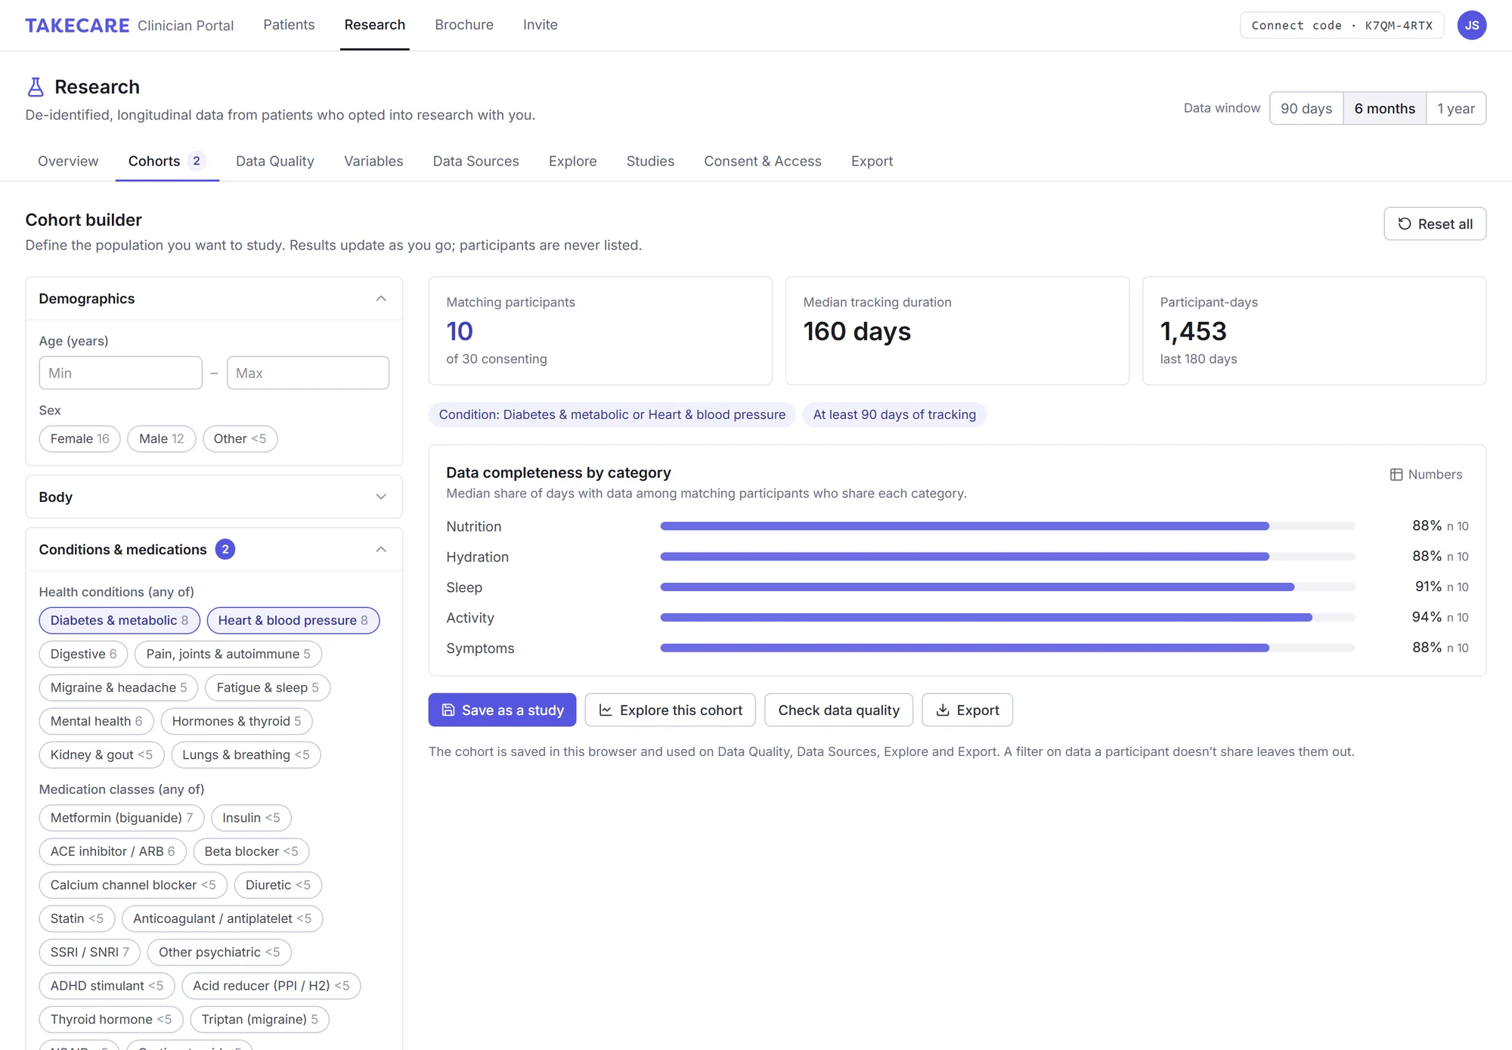This screenshot has height=1050, width=1512.
Task: Select the 6 months data window
Action: pyautogui.click(x=1385, y=108)
